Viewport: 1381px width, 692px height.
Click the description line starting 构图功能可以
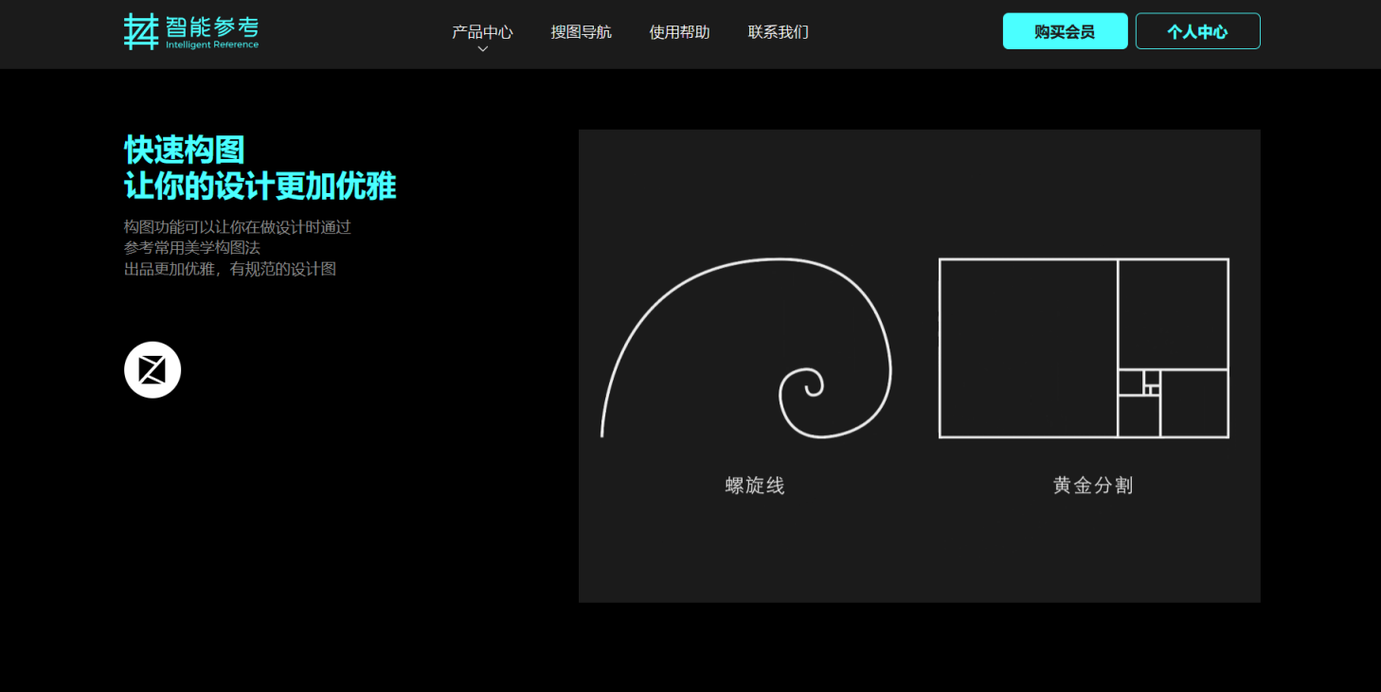pos(237,227)
